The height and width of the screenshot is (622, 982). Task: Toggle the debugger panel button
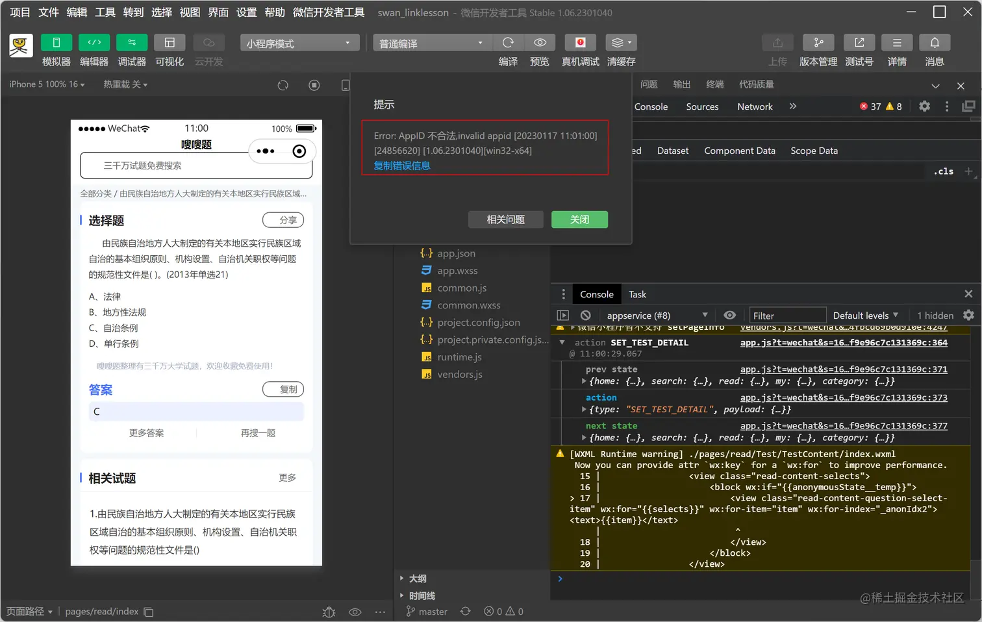click(x=132, y=42)
